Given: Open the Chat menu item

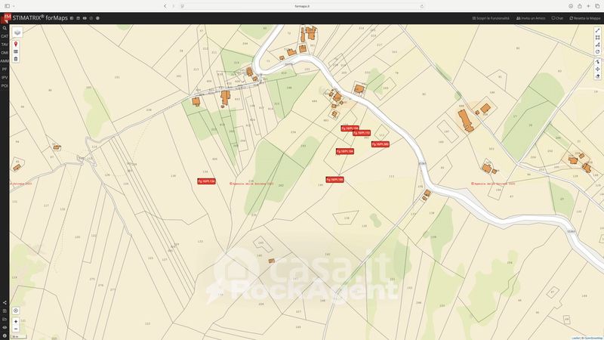Looking at the screenshot, I should click(558, 17).
